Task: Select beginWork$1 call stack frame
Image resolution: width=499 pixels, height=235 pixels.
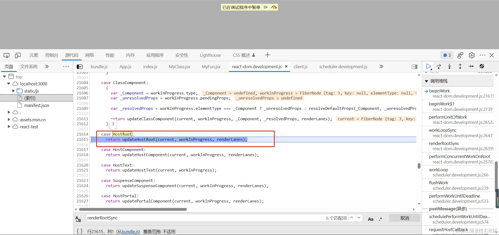Action: [x=458, y=106]
